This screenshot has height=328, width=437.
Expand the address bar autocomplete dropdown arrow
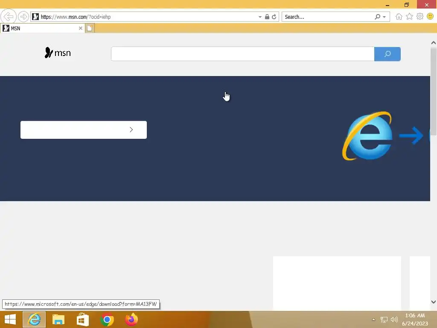pos(260,17)
